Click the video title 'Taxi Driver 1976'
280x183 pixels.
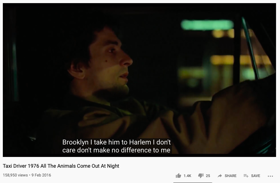pyautogui.click(x=21, y=166)
